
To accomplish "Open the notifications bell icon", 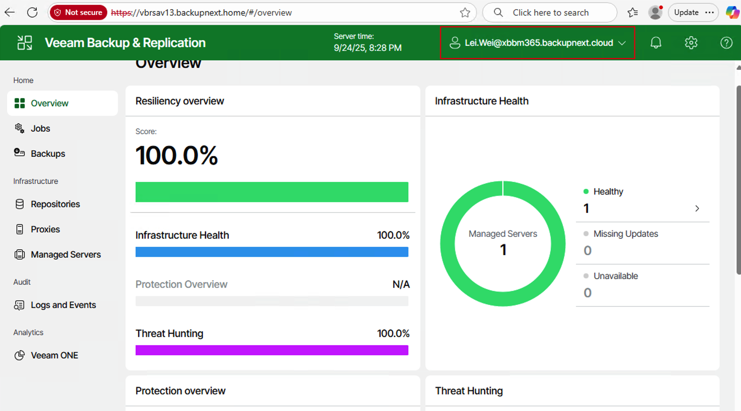I will 656,43.
